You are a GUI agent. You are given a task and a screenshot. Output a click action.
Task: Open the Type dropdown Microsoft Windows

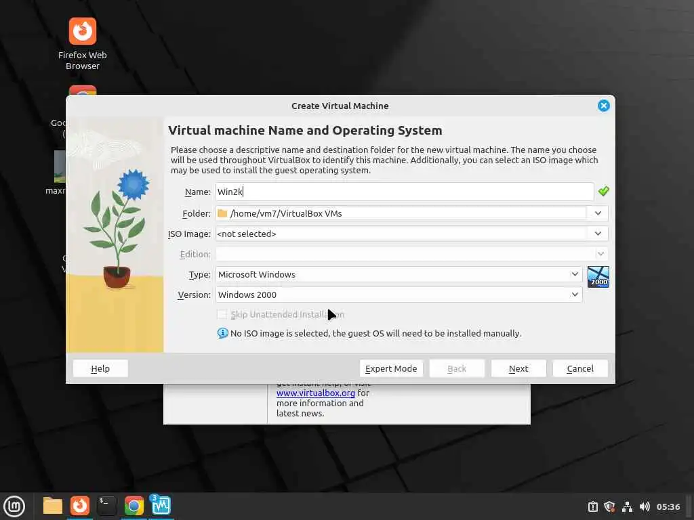[x=399, y=274]
